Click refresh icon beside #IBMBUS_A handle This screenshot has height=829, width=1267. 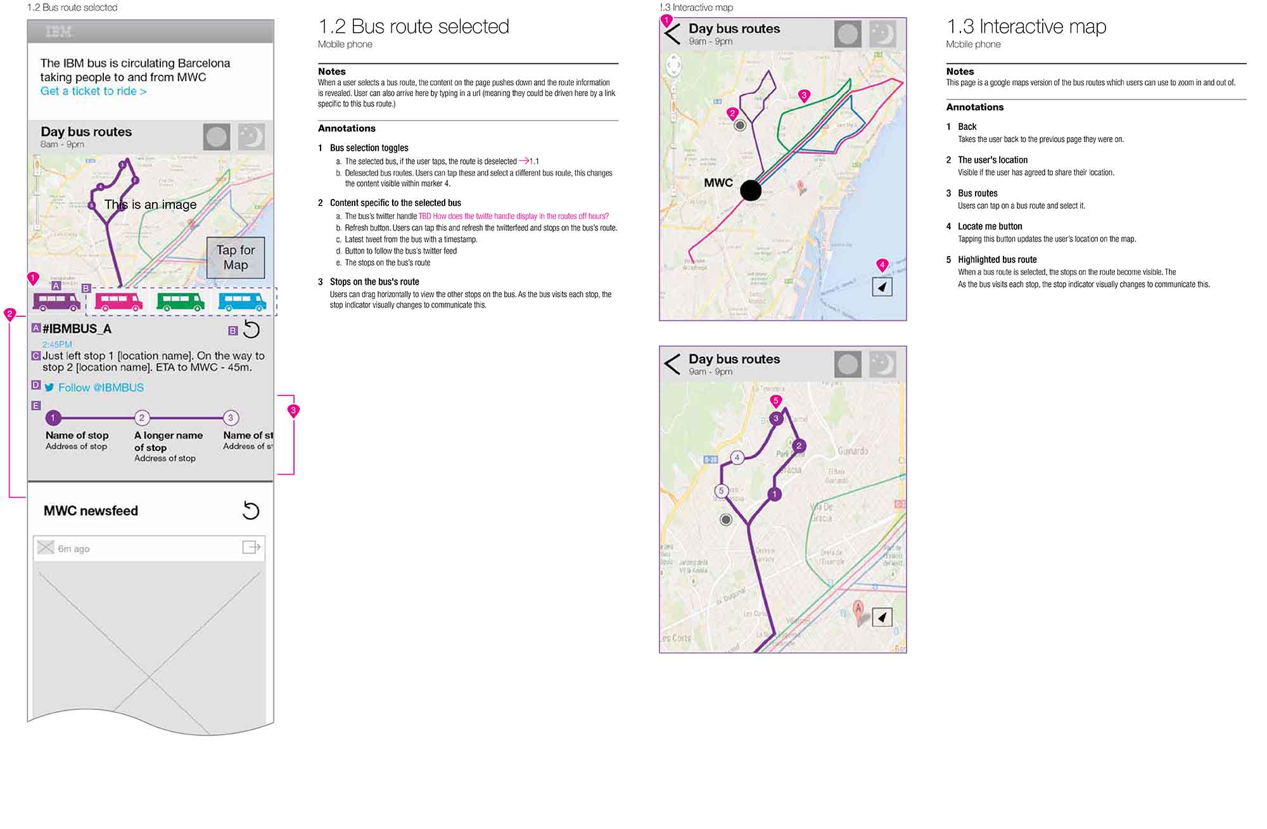251,330
